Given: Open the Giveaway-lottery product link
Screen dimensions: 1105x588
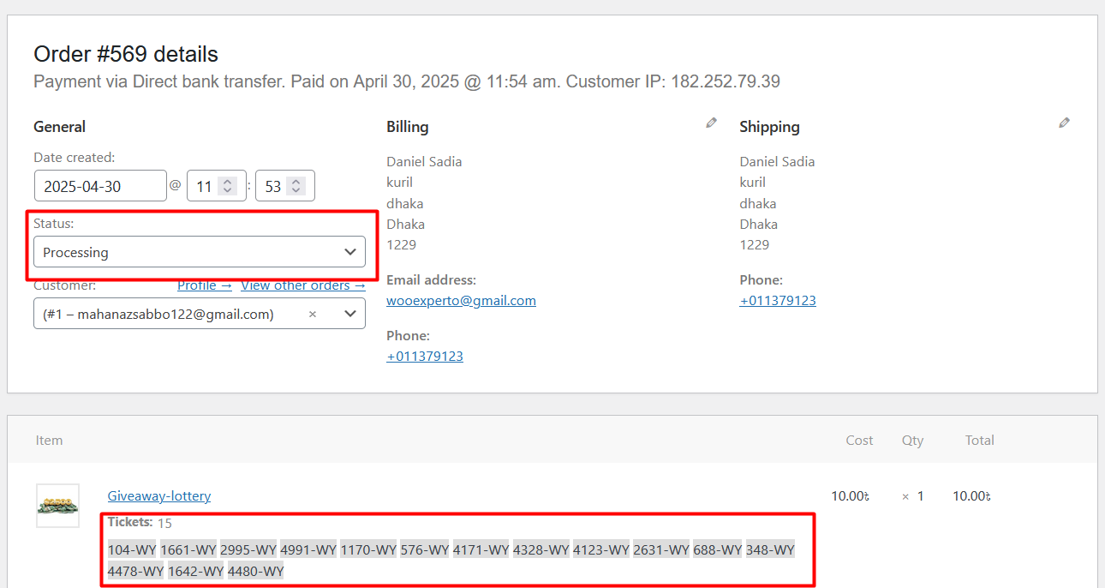Looking at the screenshot, I should [x=159, y=496].
